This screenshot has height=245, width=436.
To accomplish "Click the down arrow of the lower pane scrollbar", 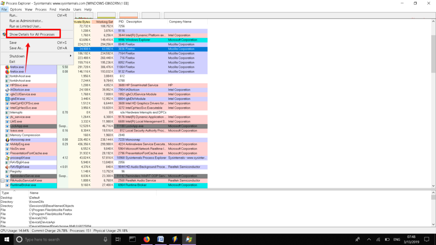I will click(433, 225).
